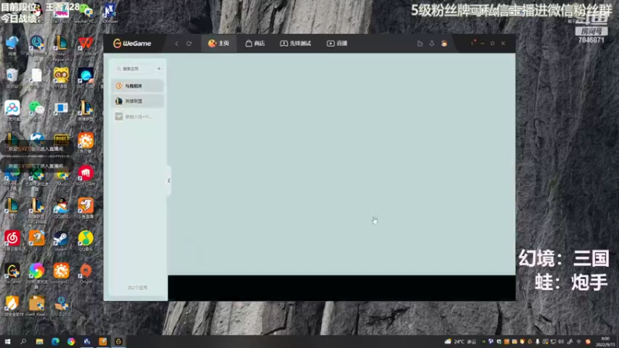This screenshot has width=619, height=348.
Task: Click the weather 24°C tray item
Action: pyautogui.click(x=460, y=342)
